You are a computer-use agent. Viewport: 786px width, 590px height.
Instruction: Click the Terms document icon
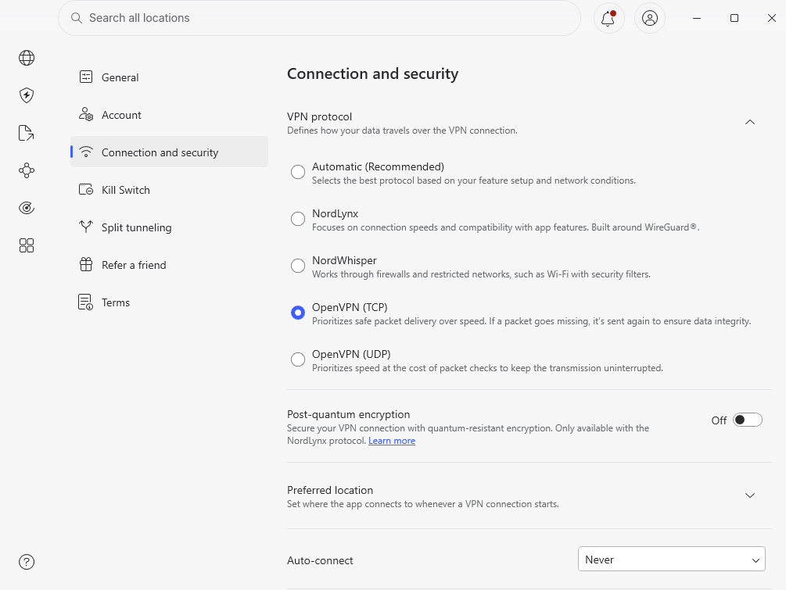(86, 302)
